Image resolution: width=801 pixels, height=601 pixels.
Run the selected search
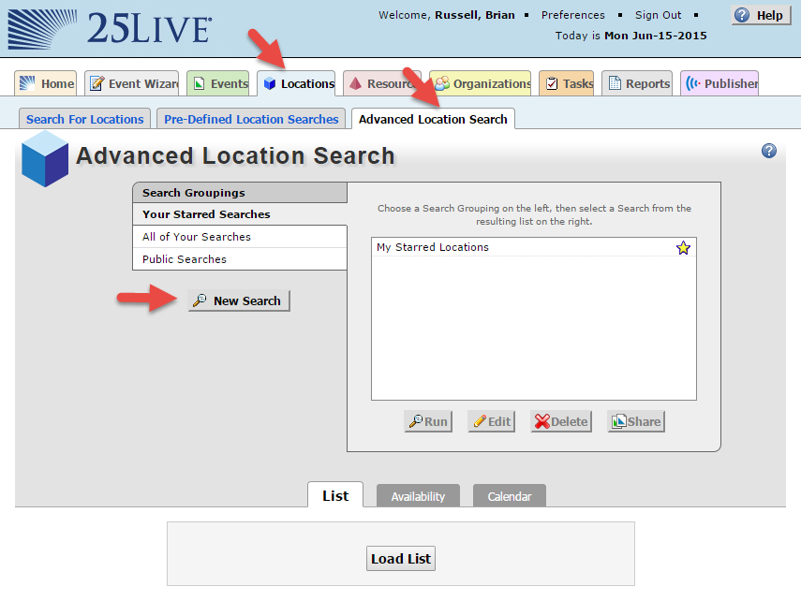click(x=428, y=422)
